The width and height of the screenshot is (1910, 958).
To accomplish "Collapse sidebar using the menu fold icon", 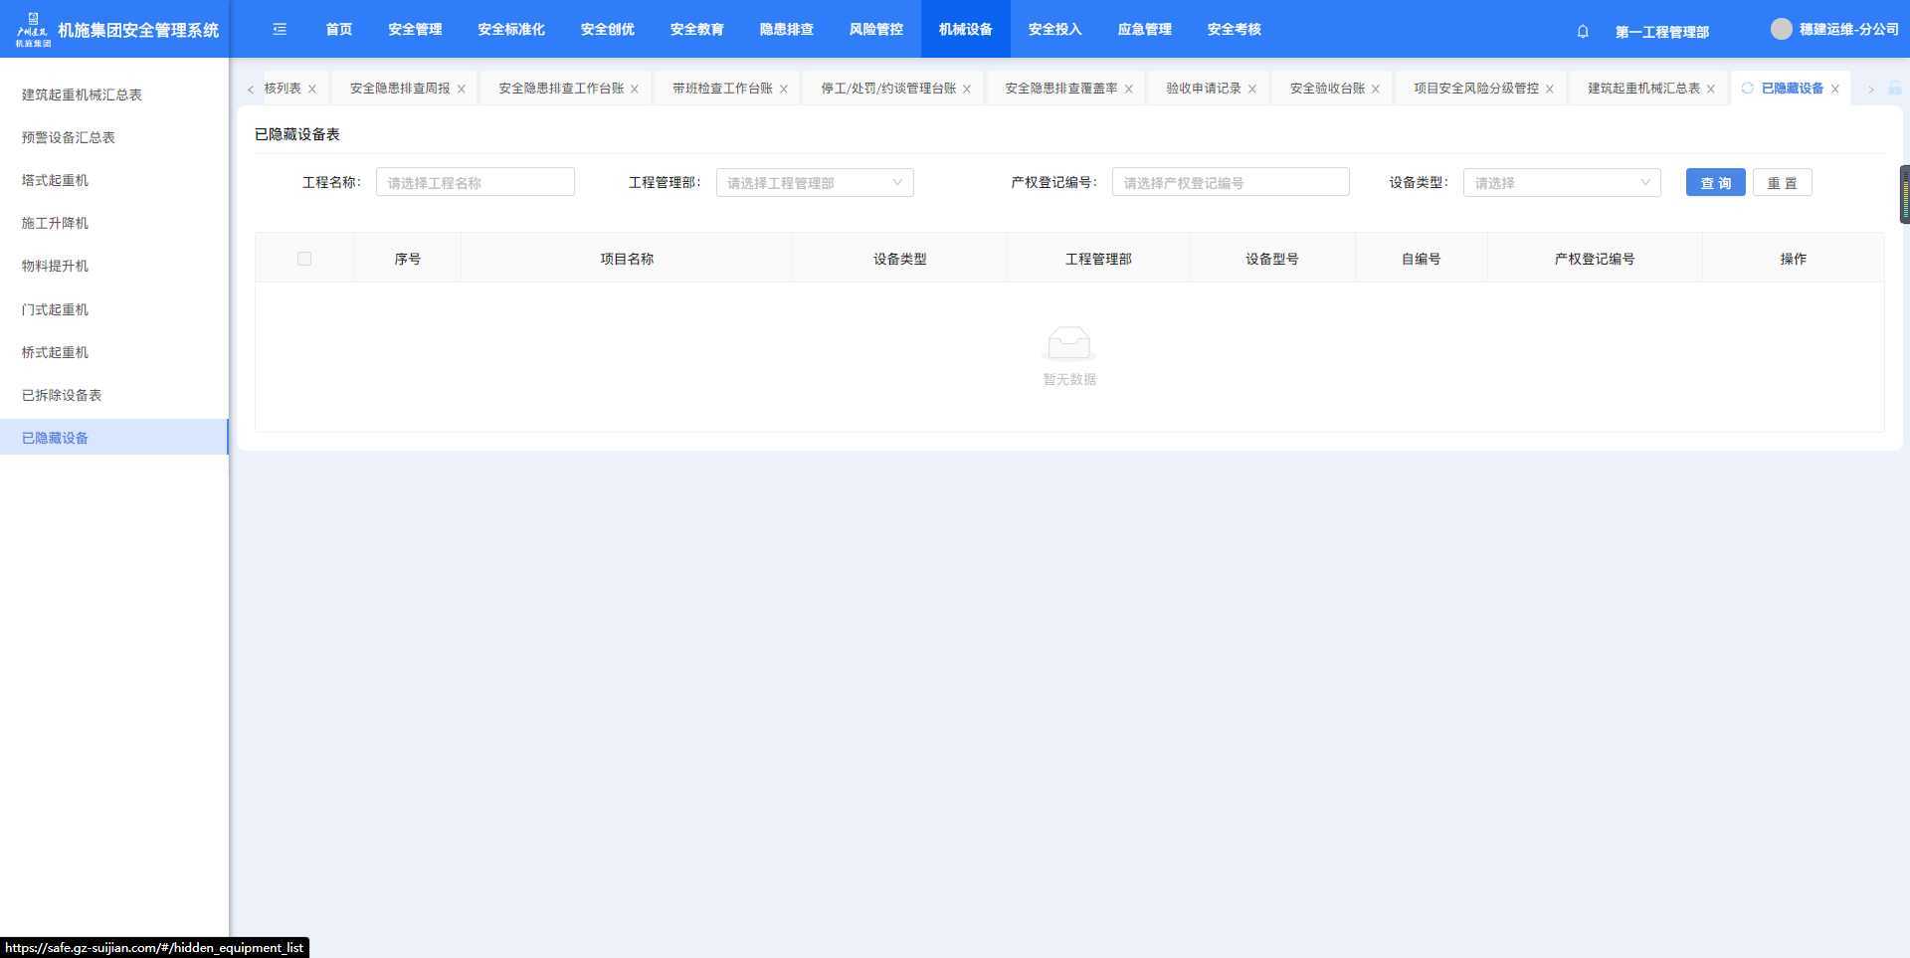I will click(x=280, y=30).
